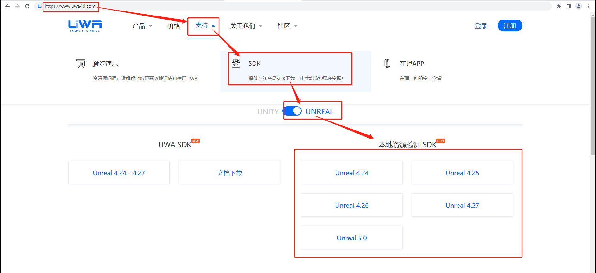This screenshot has height=273, width=596.
Task: Click the UNITY label
Action: coord(268,111)
